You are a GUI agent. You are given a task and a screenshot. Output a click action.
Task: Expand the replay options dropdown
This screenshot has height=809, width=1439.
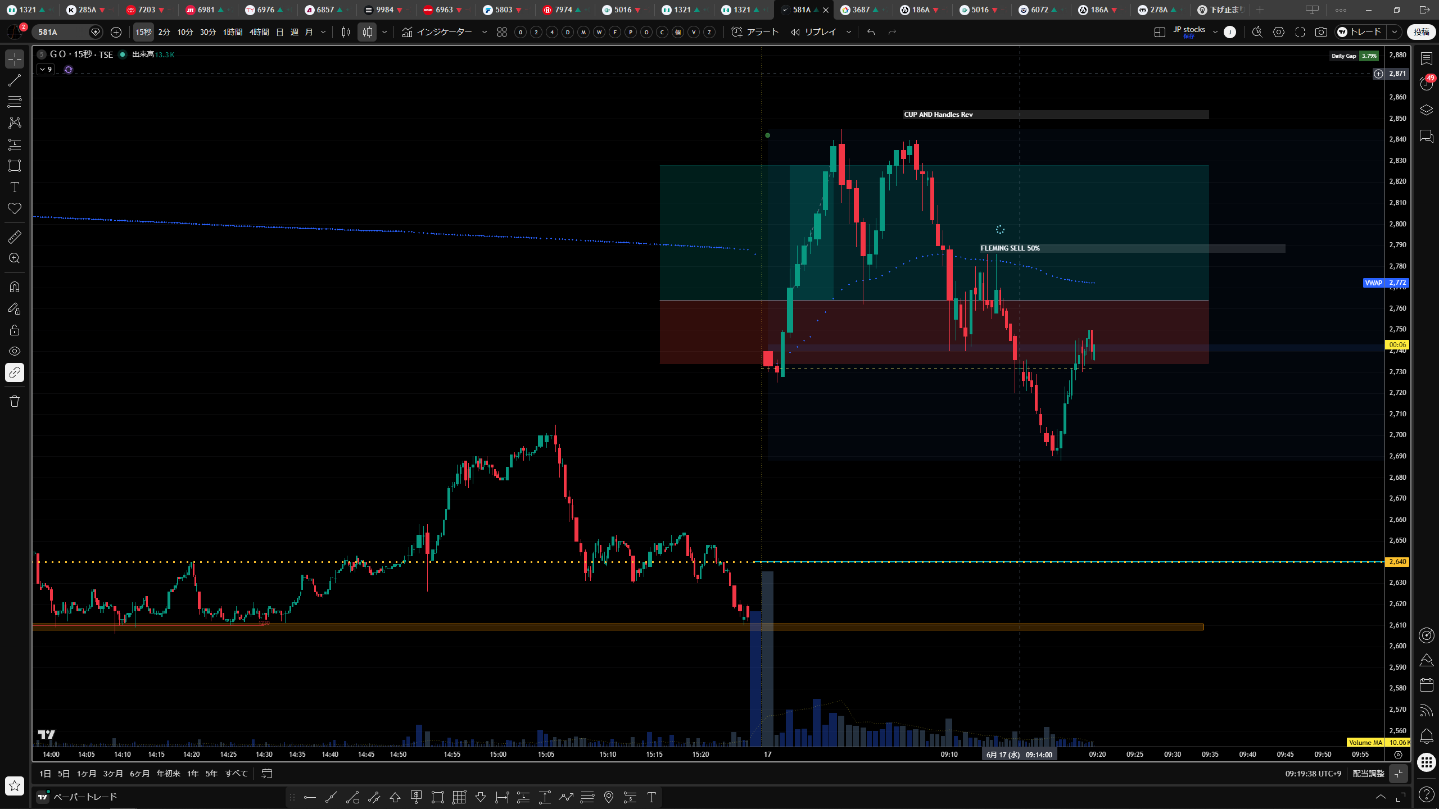[849, 32]
